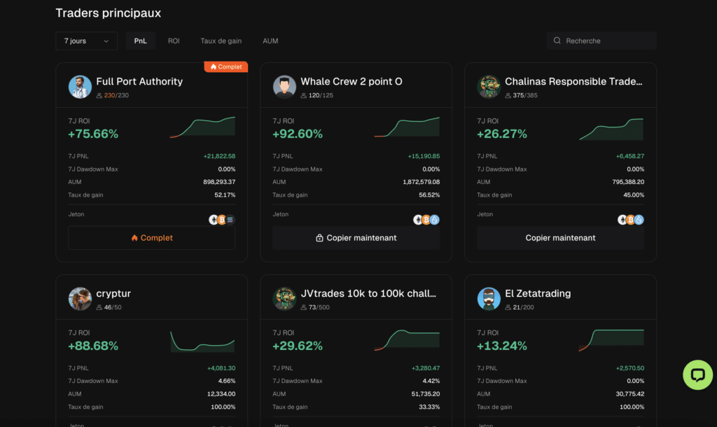This screenshot has height=427, width=717.
Task: Click the Complet button on Full Port Authority
Action: (x=152, y=238)
